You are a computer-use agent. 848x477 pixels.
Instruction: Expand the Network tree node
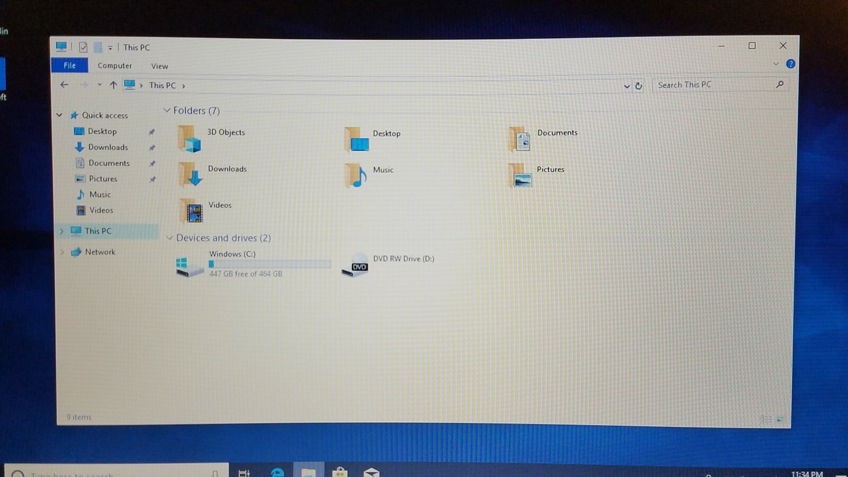coord(62,252)
